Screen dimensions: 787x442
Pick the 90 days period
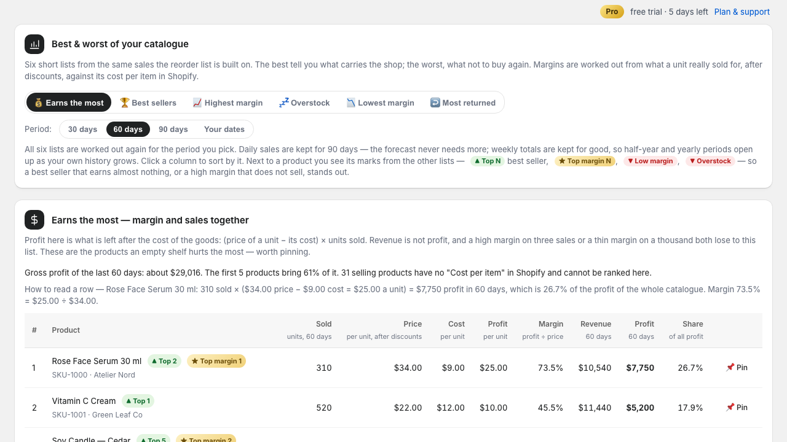(x=173, y=130)
